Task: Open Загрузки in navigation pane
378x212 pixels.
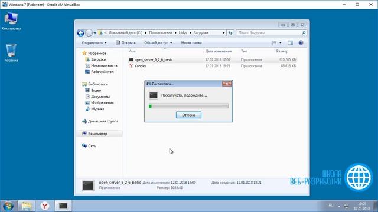Action: (96, 59)
